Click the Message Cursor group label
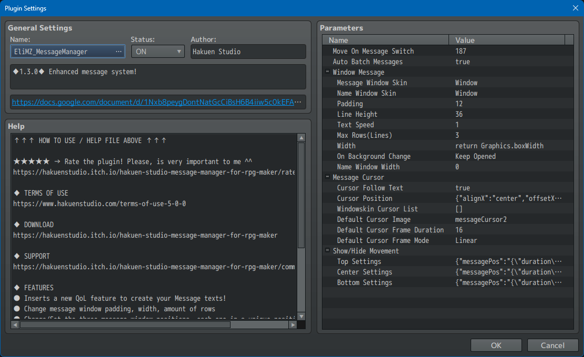Image resolution: width=584 pixels, height=357 pixels. (x=358, y=177)
